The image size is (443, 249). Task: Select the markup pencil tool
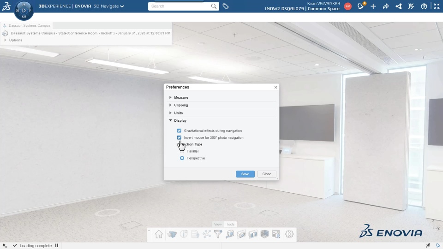241,234
